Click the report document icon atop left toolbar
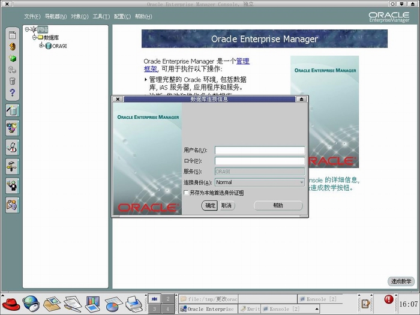The height and width of the screenshot is (315, 420). click(x=12, y=35)
